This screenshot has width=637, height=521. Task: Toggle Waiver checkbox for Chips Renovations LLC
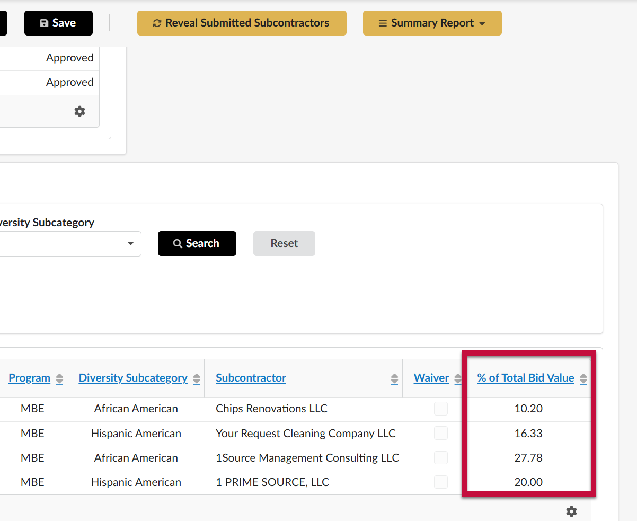click(x=441, y=409)
